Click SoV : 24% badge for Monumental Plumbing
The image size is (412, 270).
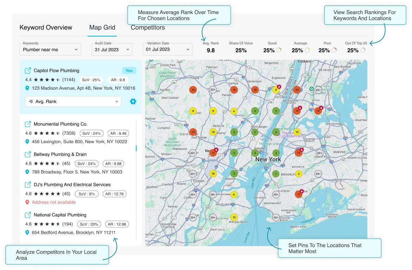[91, 133]
